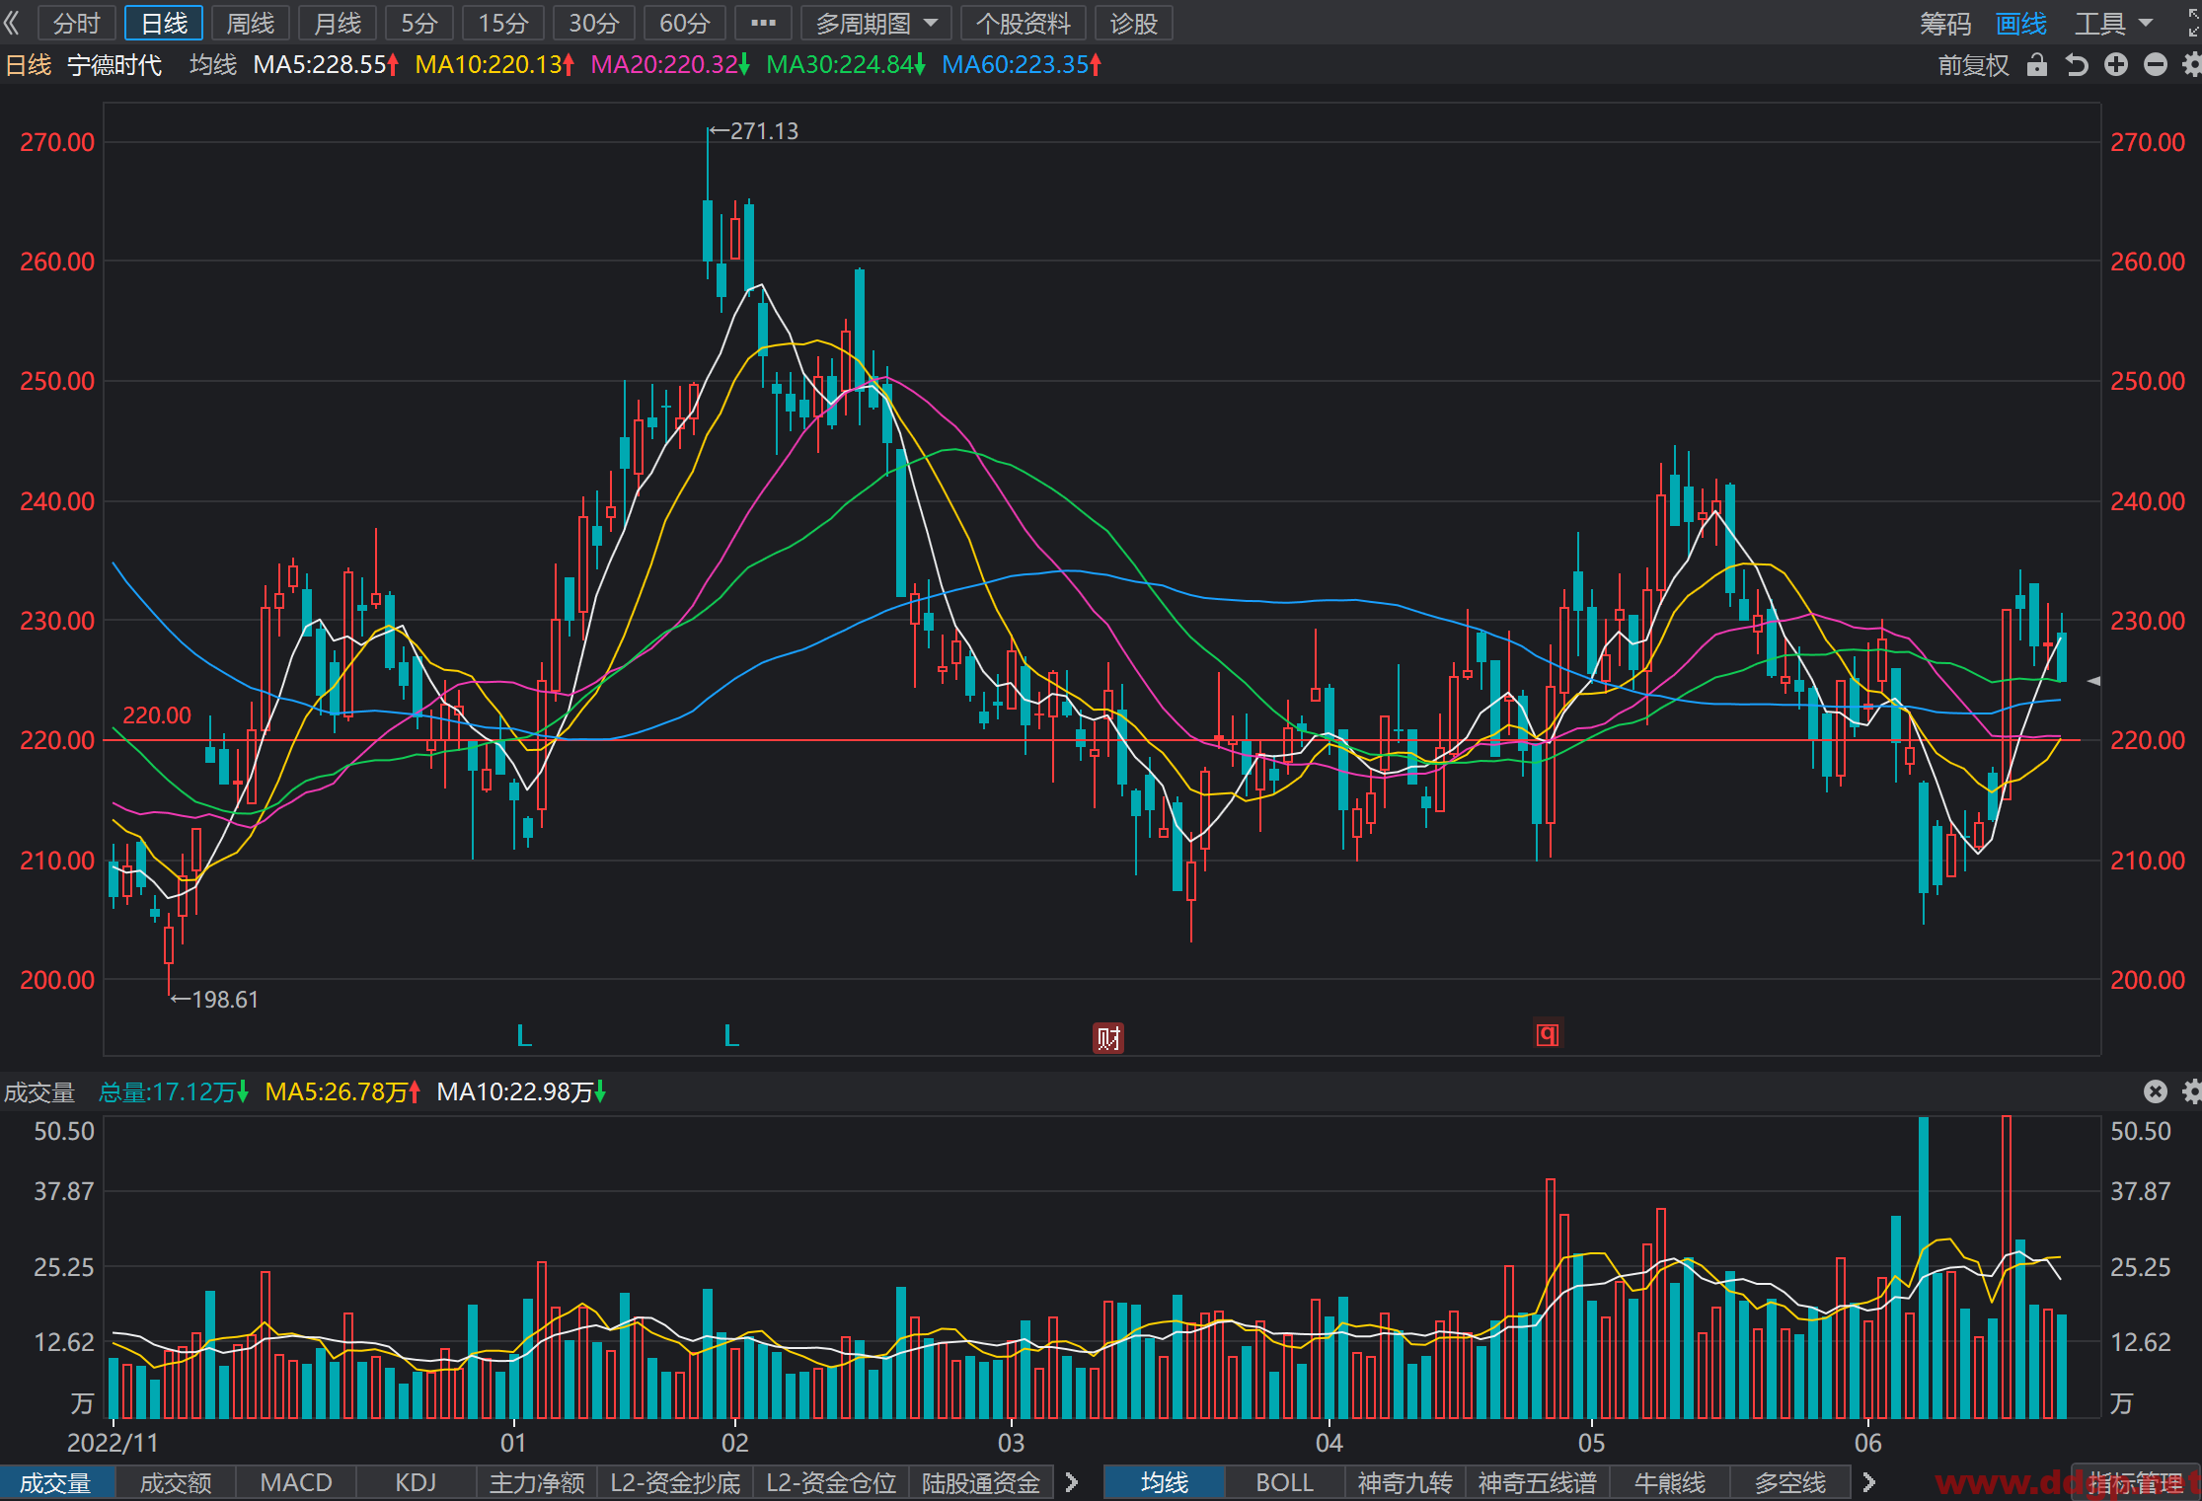Screen dimensions: 2202x1501
Task: Click the lock icon beside 前复权
Action: pyautogui.click(x=2036, y=65)
